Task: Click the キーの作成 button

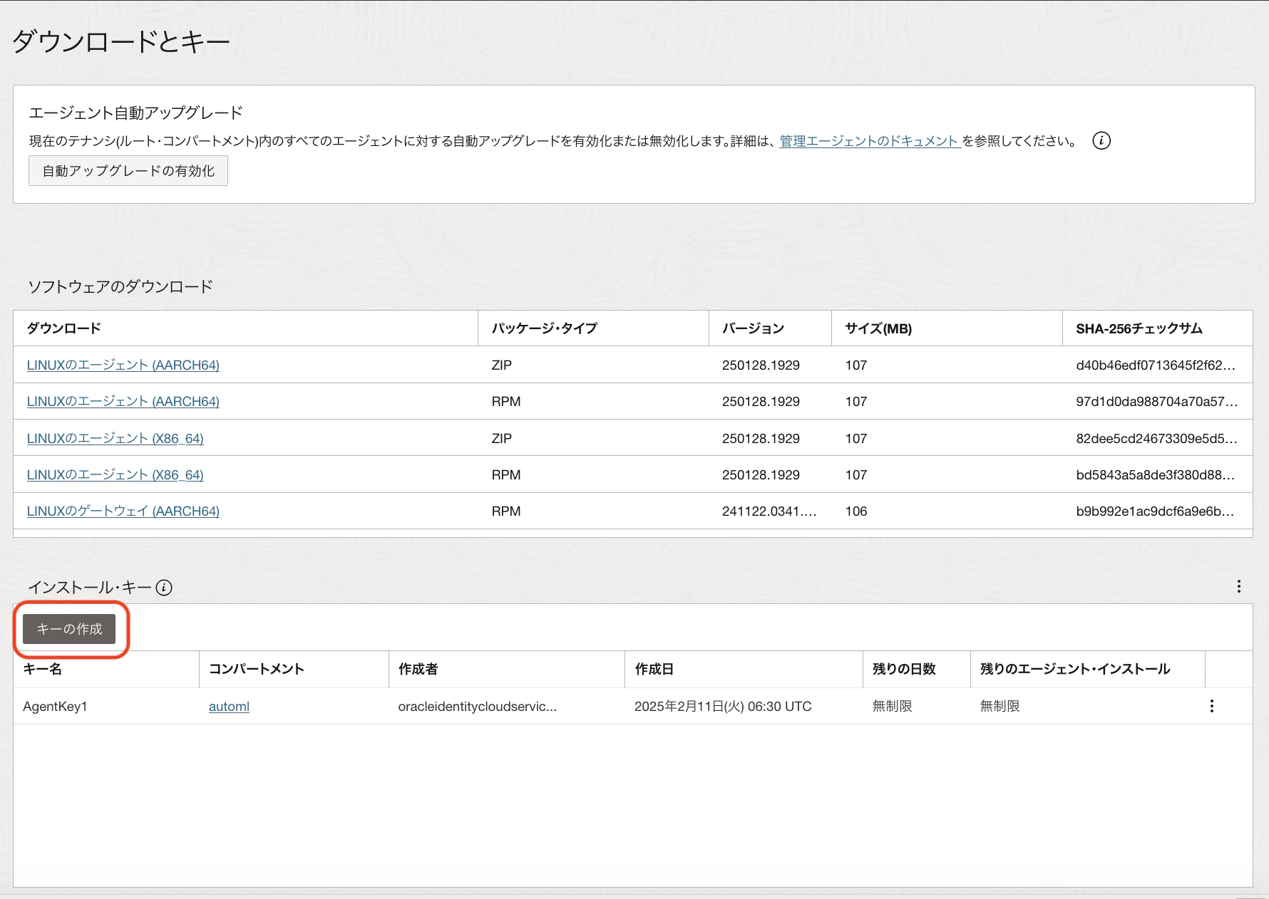Action: coord(69,629)
